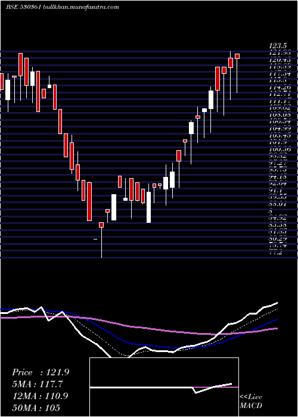Select the 104.99 price axis label
The image size is (298, 417).
click(x=280, y=129)
